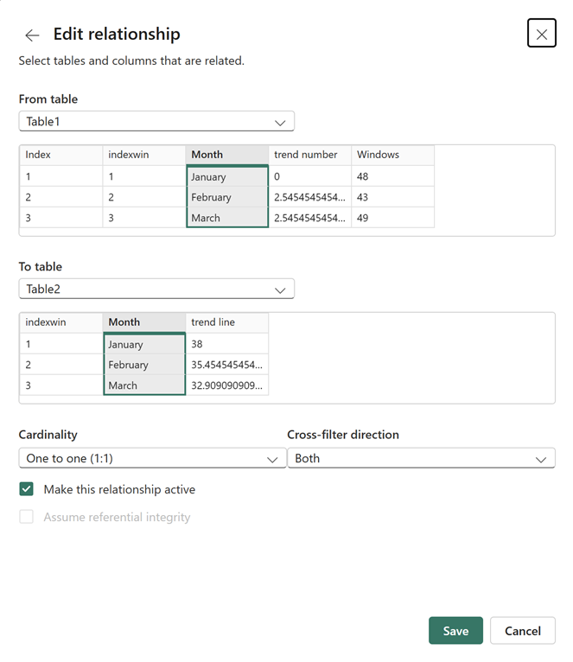
Task: Save the relationship changes
Action: click(455, 631)
